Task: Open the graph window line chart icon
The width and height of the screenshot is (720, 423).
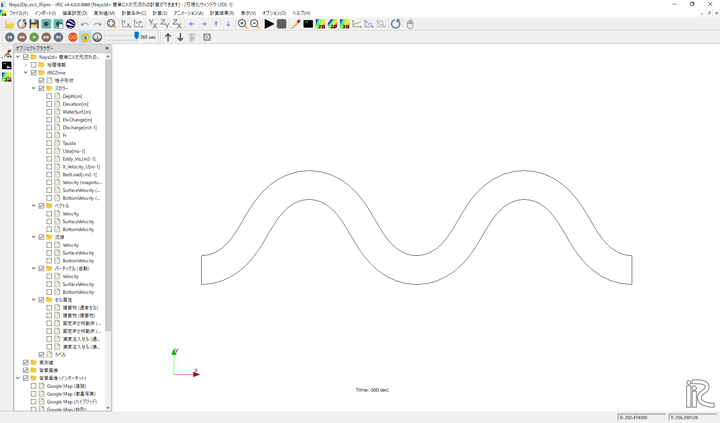Action: point(357,24)
